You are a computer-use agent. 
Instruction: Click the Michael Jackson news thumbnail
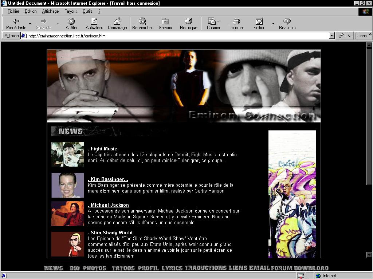(68, 214)
